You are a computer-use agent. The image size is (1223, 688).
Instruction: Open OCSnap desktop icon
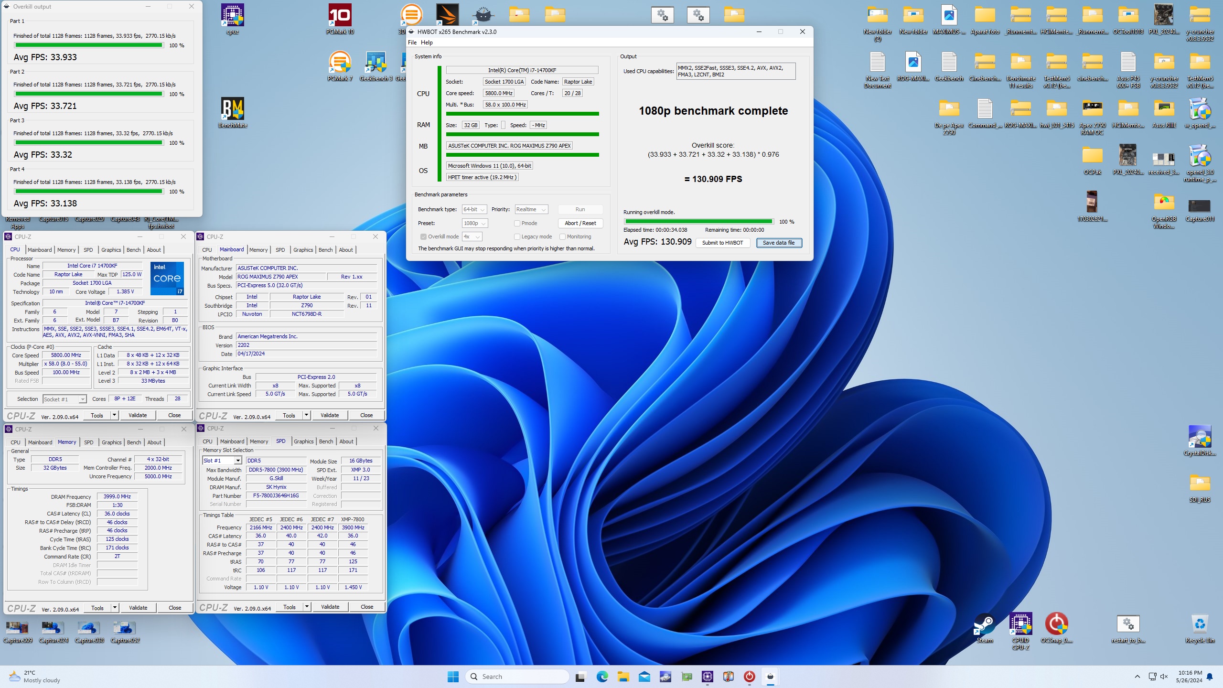tap(1056, 628)
